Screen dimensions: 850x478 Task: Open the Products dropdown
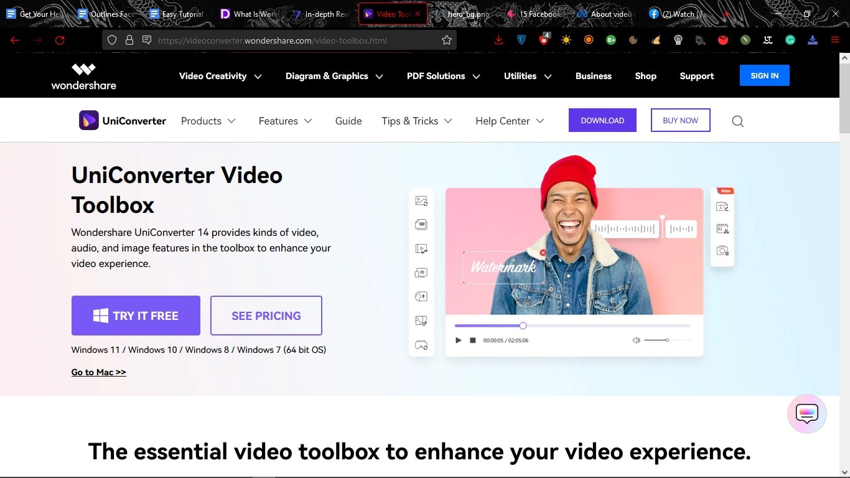[208, 121]
